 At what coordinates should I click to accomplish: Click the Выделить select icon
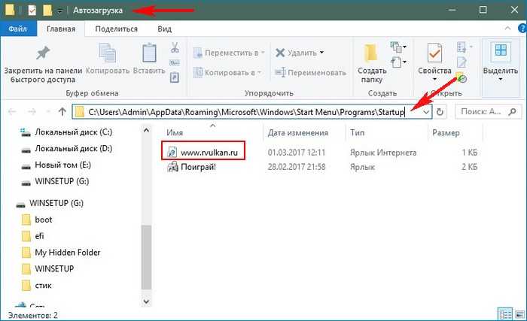click(x=501, y=51)
